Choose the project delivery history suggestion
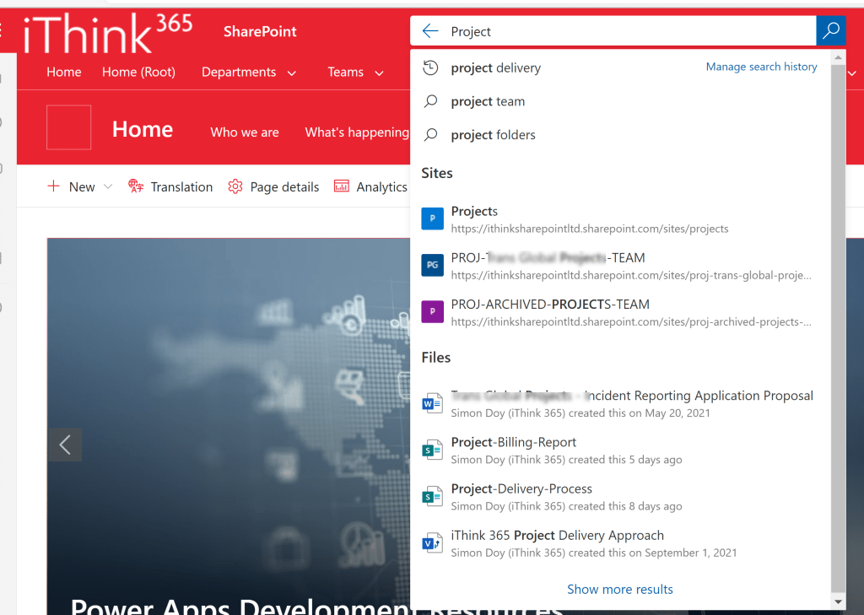This screenshot has height=615, width=864. tap(496, 67)
